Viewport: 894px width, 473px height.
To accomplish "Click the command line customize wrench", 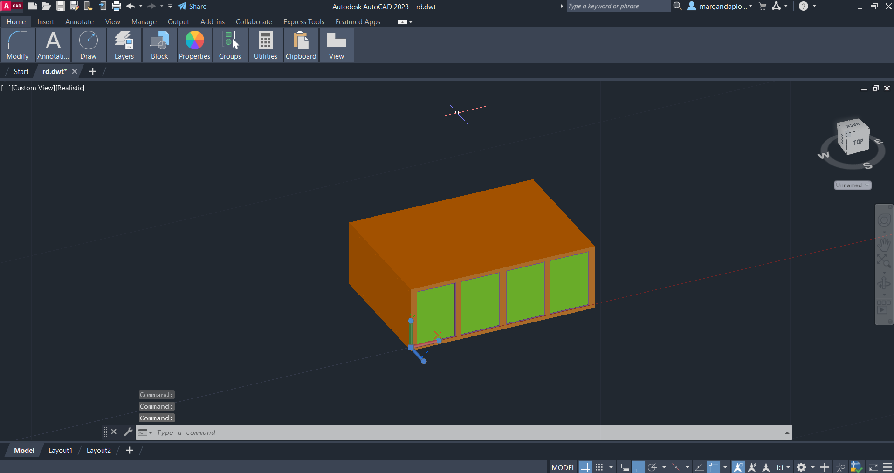I will [128, 432].
